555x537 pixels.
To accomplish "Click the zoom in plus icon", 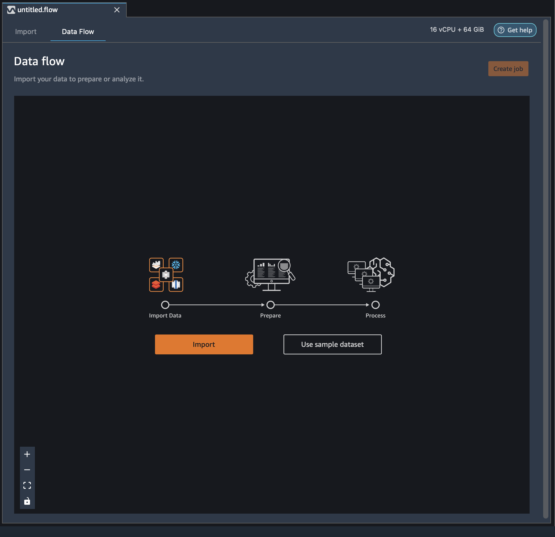I will 27,454.
